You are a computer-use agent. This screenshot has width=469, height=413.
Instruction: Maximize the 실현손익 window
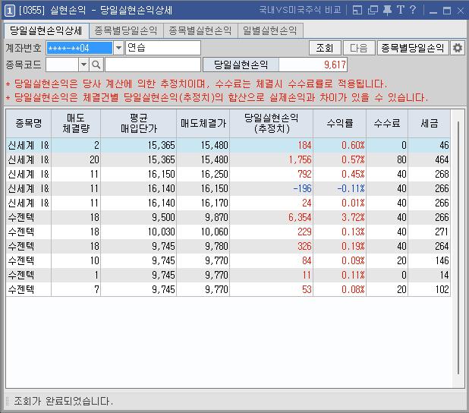[x=447, y=11]
